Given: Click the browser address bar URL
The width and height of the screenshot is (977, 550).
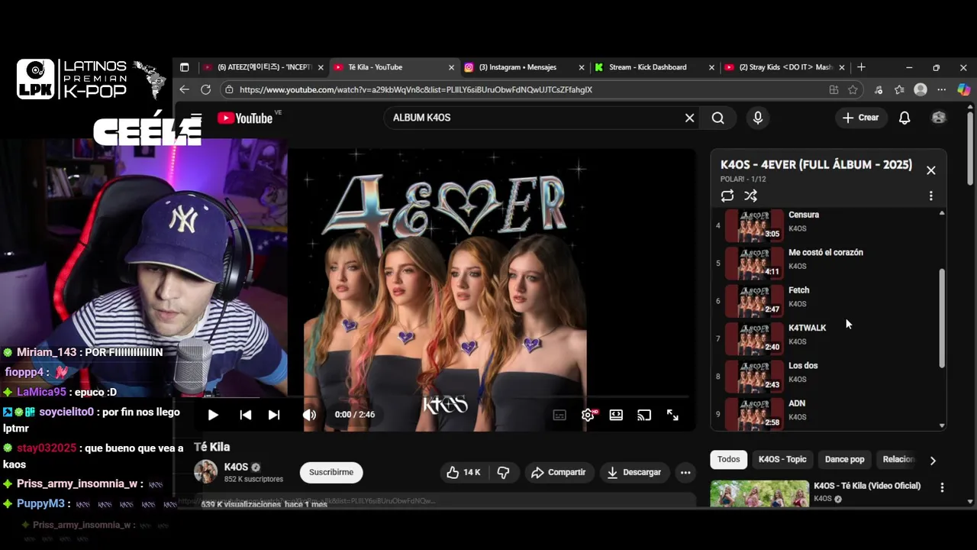Looking at the screenshot, I should (x=416, y=89).
